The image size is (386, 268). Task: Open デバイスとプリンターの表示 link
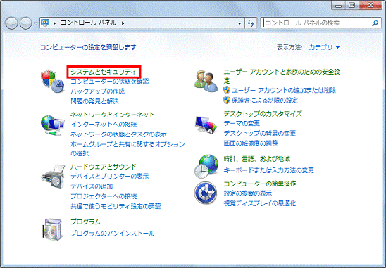tap(110, 177)
